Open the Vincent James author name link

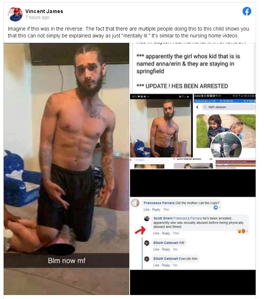pyautogui.click(x=44, y=11)
